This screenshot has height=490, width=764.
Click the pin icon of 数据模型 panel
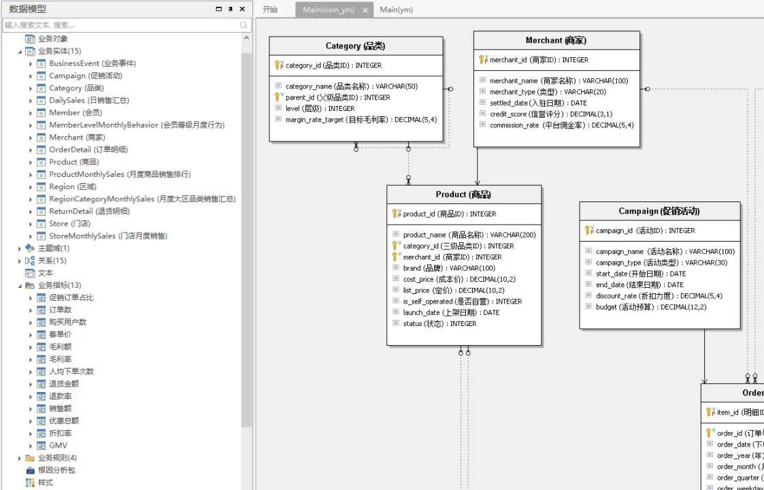231,10
